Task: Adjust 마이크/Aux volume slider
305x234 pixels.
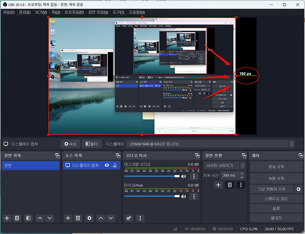Action: 152,196
